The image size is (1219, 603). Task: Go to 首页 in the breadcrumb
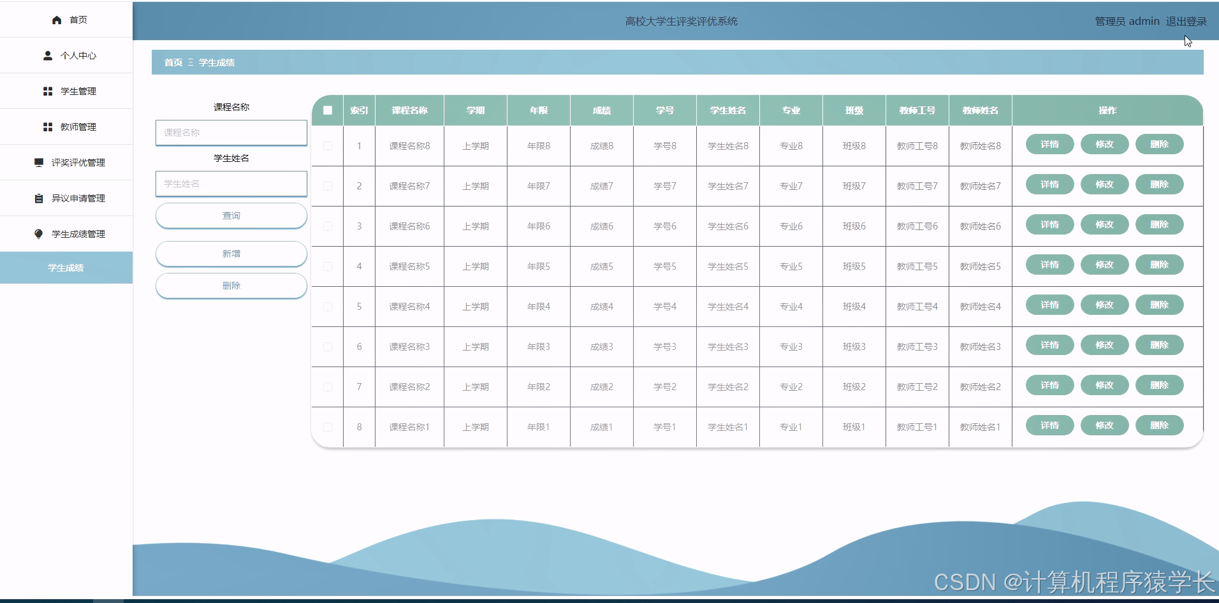click(173, 62)
